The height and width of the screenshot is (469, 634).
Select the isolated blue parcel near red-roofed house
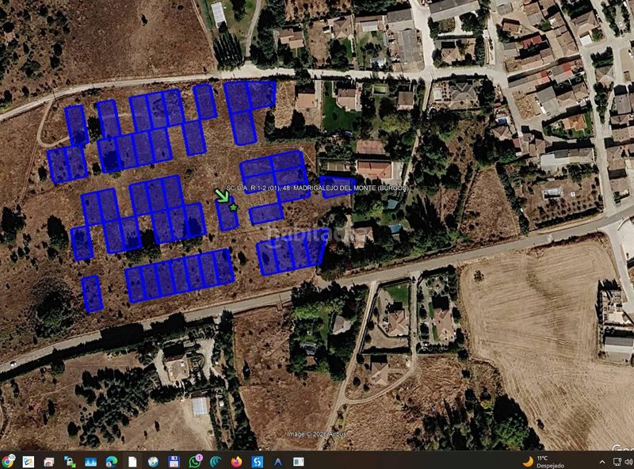tap(338, 187)
